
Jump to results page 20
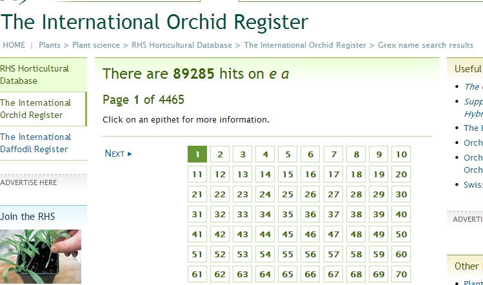pyautogui.click(x=401, y=174)
